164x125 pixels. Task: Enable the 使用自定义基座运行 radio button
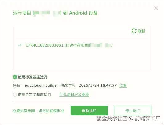tap(15, 94)
